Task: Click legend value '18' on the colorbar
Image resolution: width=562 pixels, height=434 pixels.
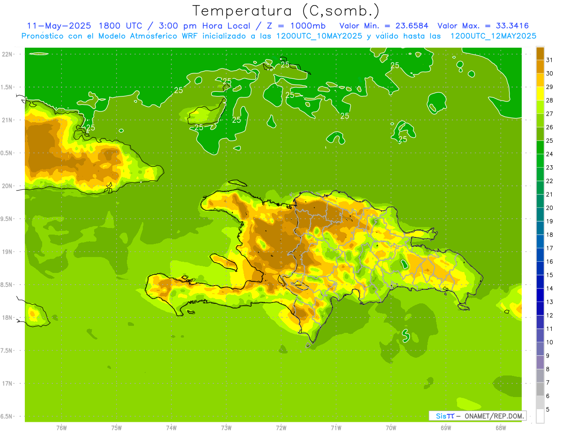Action: (x=549, y=235)
